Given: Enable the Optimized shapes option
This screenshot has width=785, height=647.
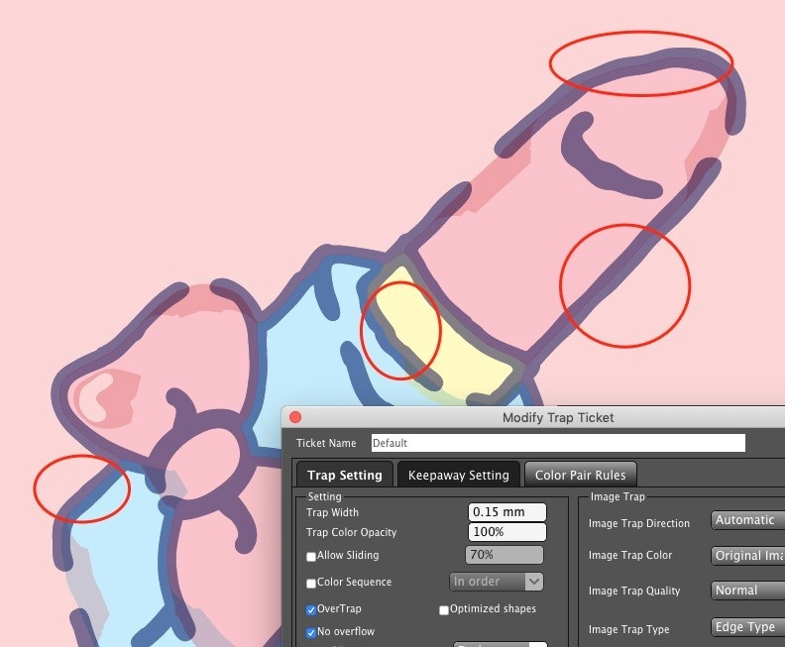Looking at the screenshot, I should 444,609.
